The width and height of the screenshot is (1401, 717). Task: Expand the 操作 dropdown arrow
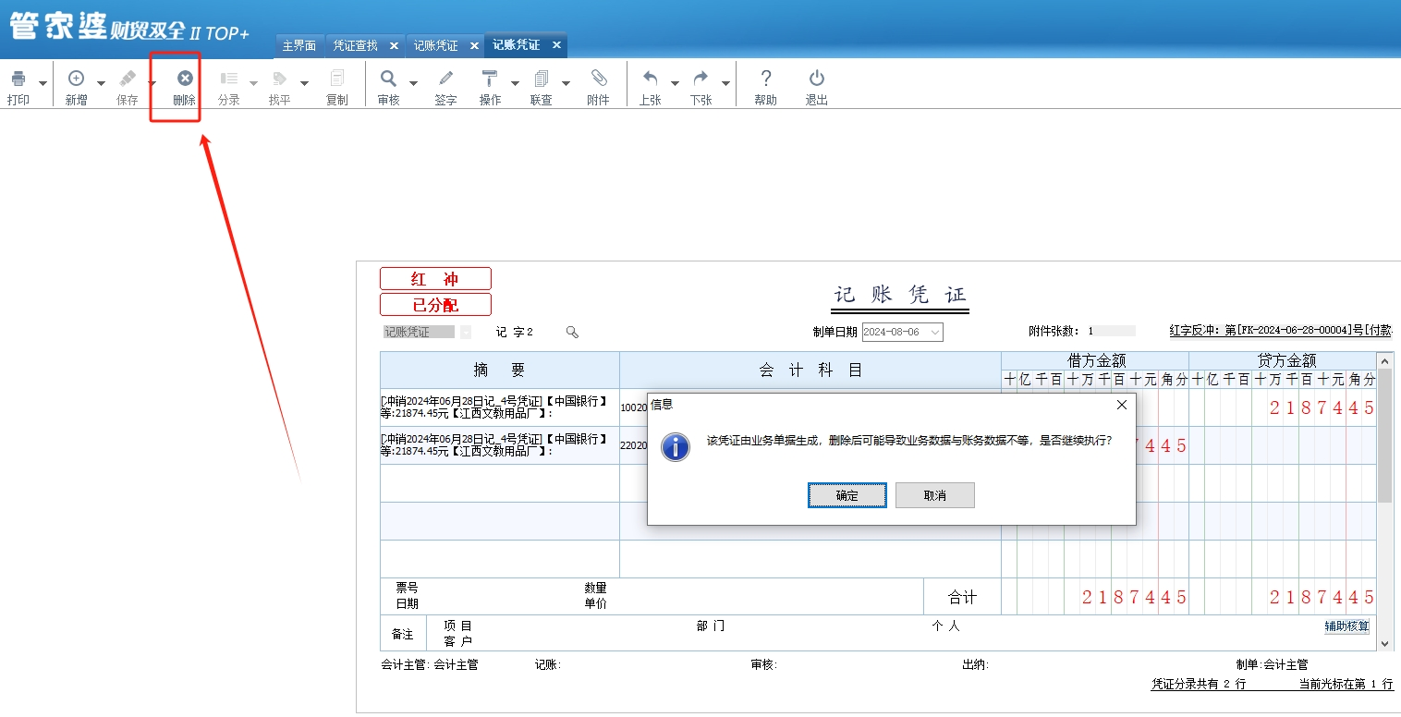point(515,83)
